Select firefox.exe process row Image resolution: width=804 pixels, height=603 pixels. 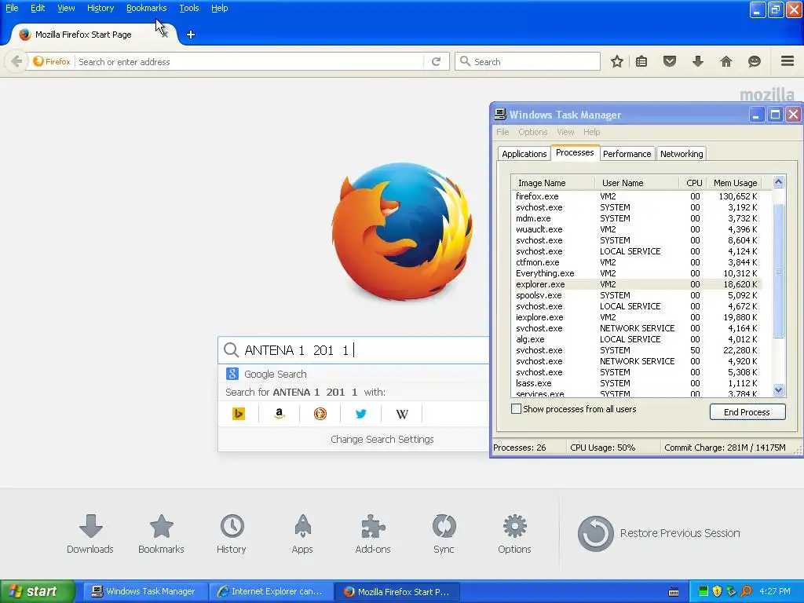tap(637, 196)
